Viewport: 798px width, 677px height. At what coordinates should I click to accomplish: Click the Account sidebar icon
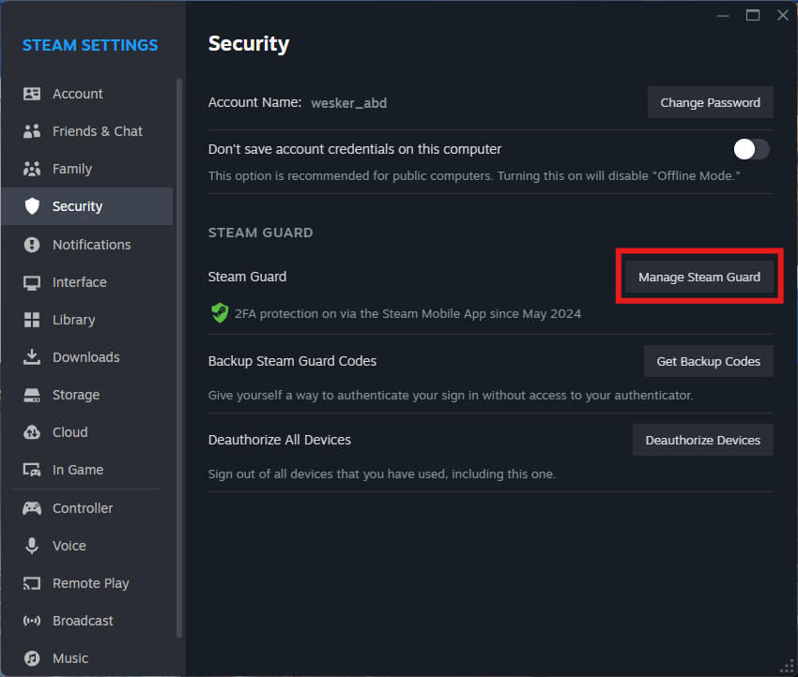(32, 94)
